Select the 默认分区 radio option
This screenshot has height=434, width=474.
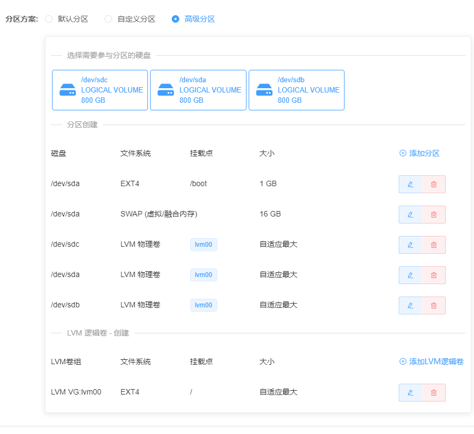(x=49, y=19)
